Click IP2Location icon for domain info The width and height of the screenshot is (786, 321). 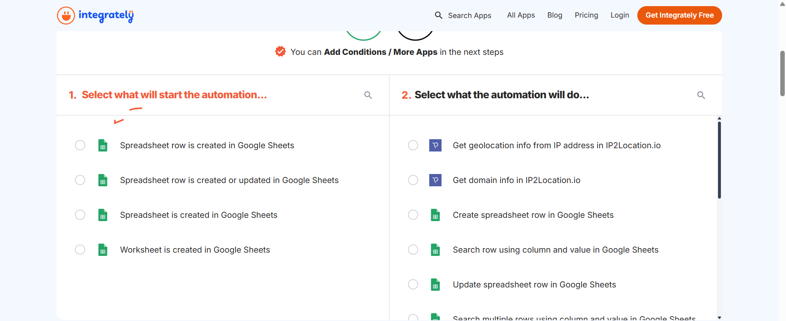point(435,180)
